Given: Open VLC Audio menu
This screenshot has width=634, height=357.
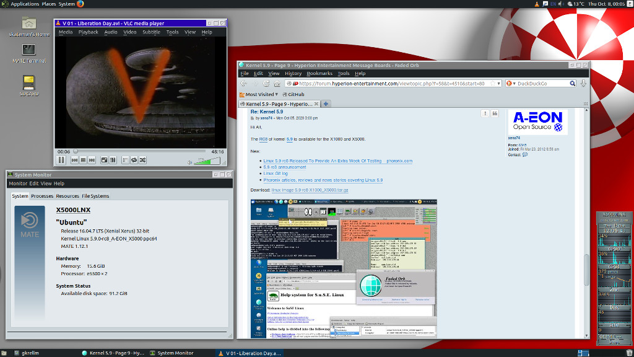Looking at the screenshot, I should 111,32.
